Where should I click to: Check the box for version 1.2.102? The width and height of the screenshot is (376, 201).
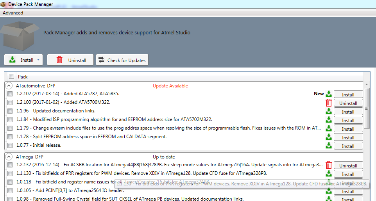(10, 94)
